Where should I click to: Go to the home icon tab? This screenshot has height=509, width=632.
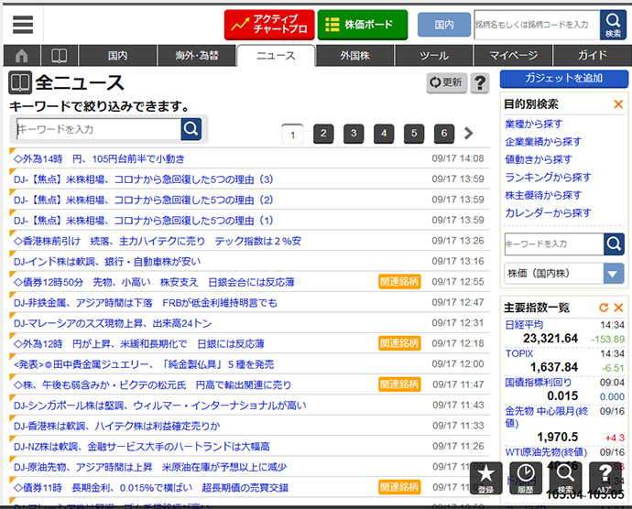(x=22, y=55)
